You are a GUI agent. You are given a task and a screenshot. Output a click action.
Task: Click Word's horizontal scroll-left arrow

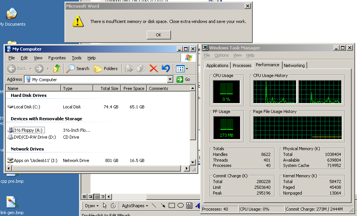[x=109, y=197]
